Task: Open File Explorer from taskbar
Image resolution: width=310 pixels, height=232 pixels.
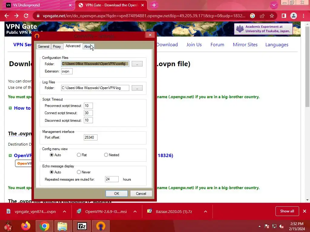Action: click(x=62, y=226)
